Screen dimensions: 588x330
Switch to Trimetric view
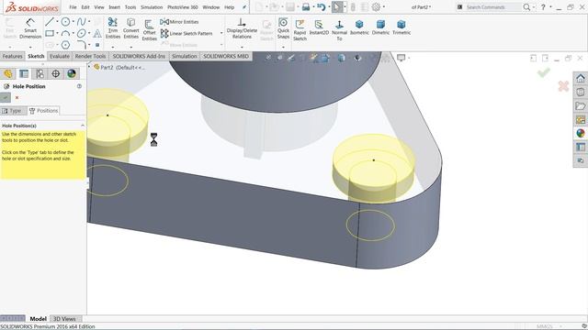[401, 27]
